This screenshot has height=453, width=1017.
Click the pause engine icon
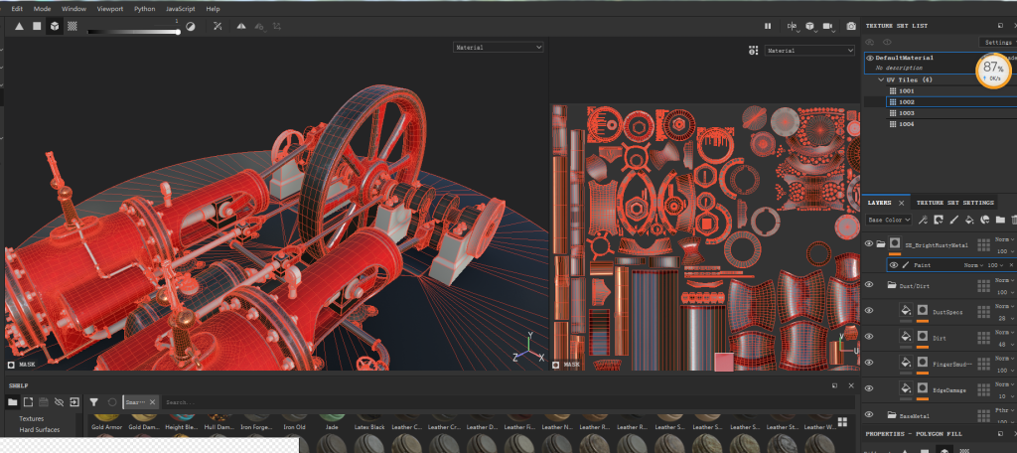768,27
